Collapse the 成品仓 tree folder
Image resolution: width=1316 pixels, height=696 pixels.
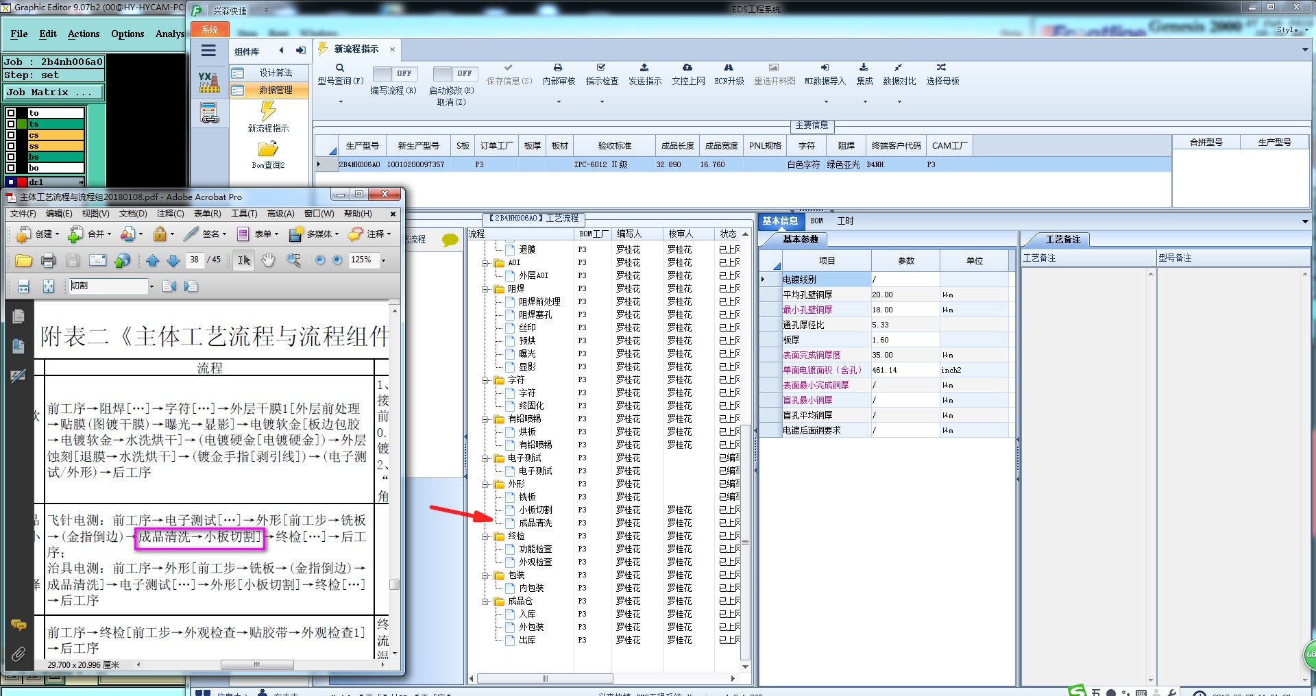tap(485, 601)
